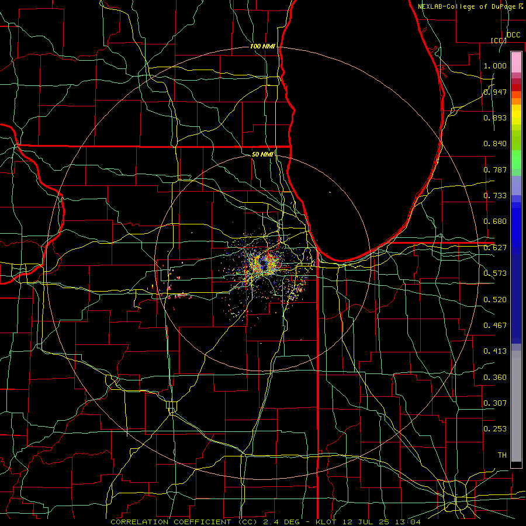Viewport: 526px width, 526px height.
Task: Click the 0.733 legend value
Action: pyautogui.click(x=495, y=196)
